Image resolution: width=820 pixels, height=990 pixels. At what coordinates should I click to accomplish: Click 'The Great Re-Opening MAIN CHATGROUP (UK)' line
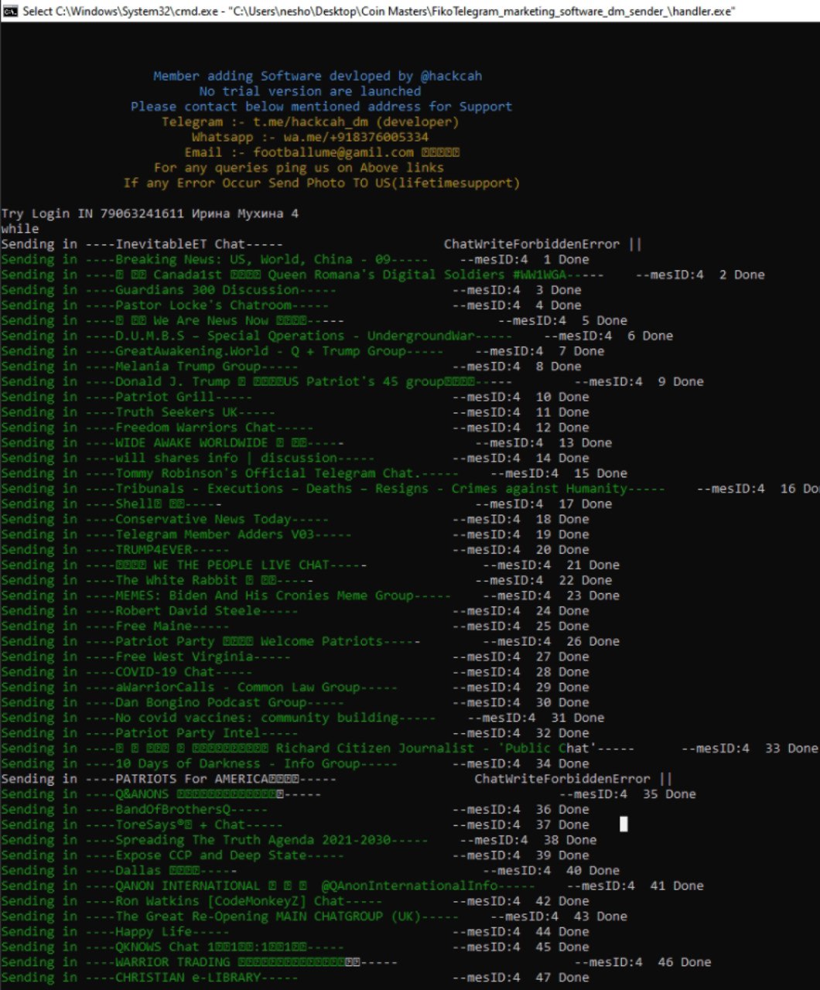click(x=314, y=917)
